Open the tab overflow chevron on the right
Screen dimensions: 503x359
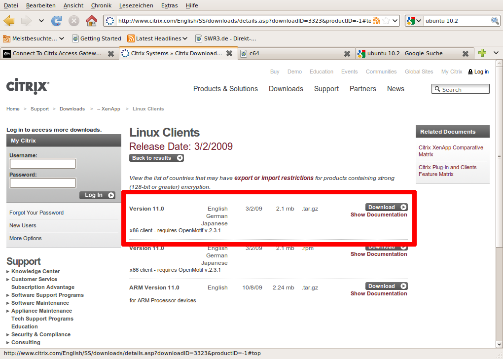496,53
